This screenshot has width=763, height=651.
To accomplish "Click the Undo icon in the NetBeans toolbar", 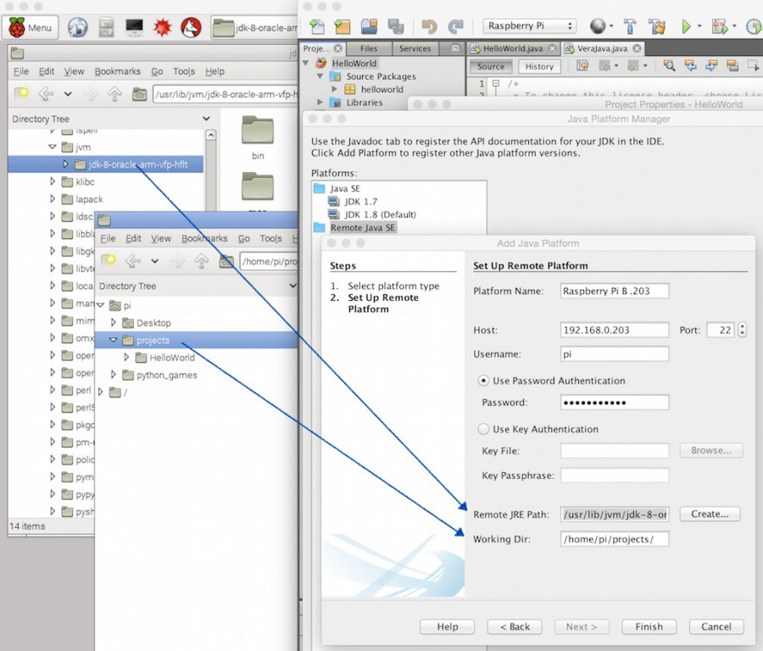I will coord(429,25).
